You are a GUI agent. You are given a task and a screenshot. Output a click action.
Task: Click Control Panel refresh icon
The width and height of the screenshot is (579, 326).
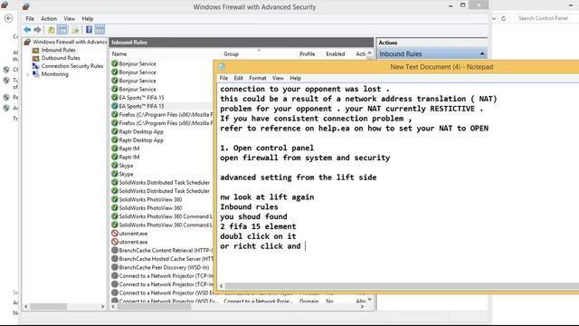pos(503,18)
